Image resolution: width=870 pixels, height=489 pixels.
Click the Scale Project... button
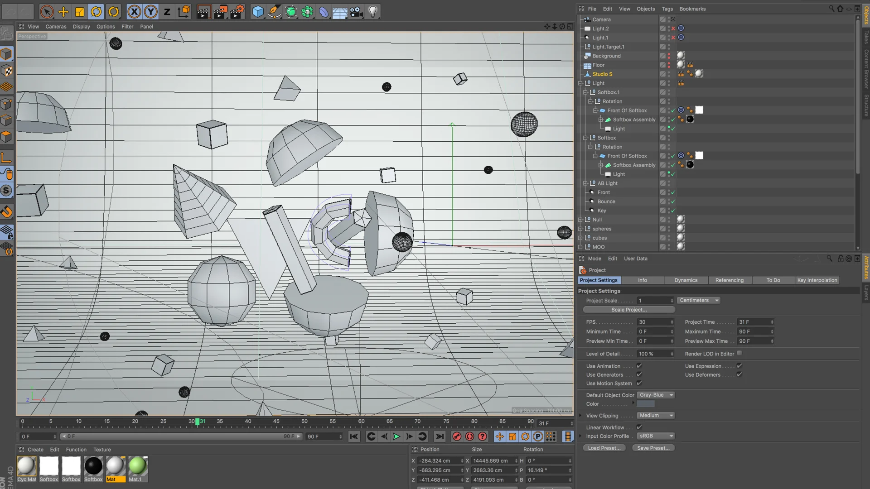pos(629,310)
